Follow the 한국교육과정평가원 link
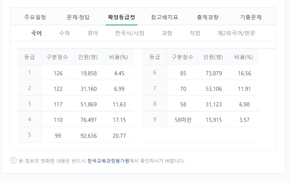 pyautogui.click(x=108, y=161)
